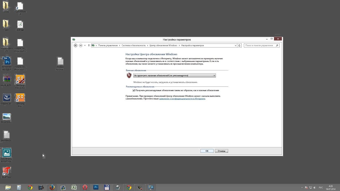This screenshot has height=191, width=340.
Task: Switch to Firefox in the taskbar
Action: pyautogui.click(x=52, y=188)
